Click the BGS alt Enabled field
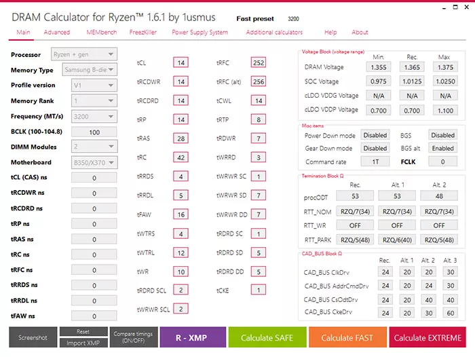 (x=442, y=148)
